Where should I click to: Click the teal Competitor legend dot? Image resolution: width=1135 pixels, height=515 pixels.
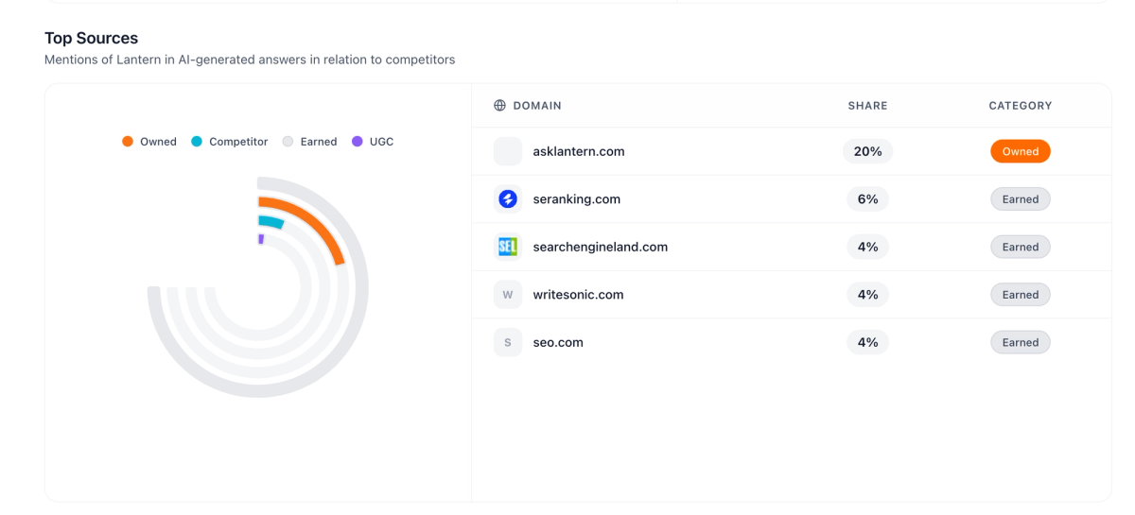(197, 142)
